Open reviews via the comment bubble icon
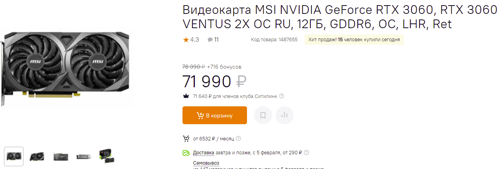498x169 pixels. coord(210,40)
